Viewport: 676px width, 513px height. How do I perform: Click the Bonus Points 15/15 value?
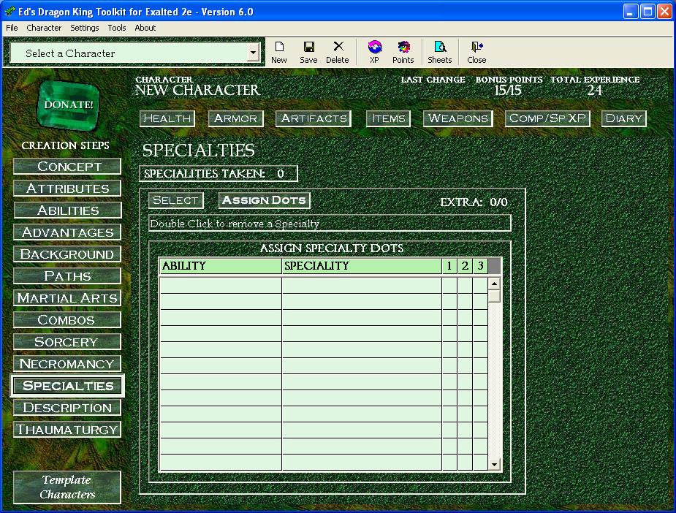(x=508, y=91)
